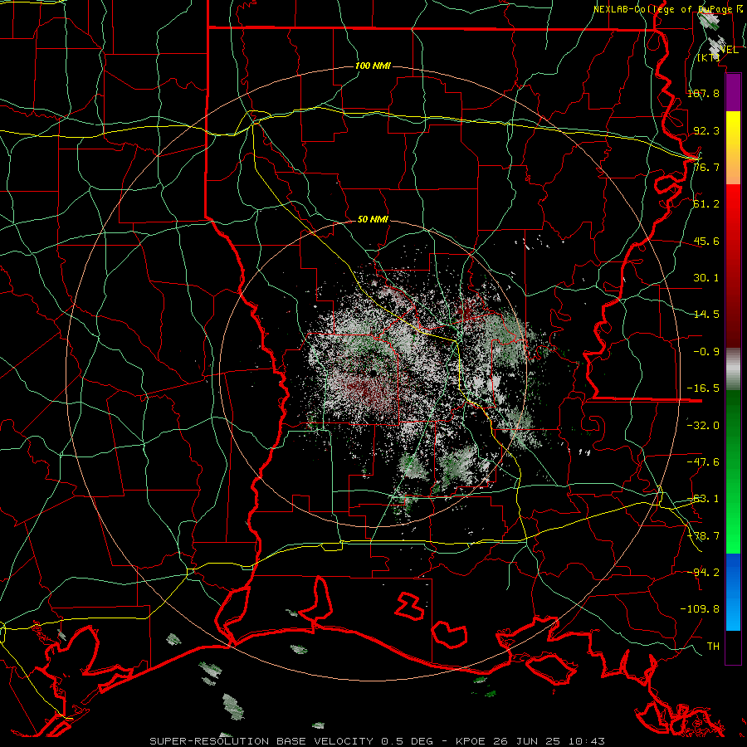Click the (KT) units label
This screenshot has height=747, width=747.
click(x=709, y=57)
